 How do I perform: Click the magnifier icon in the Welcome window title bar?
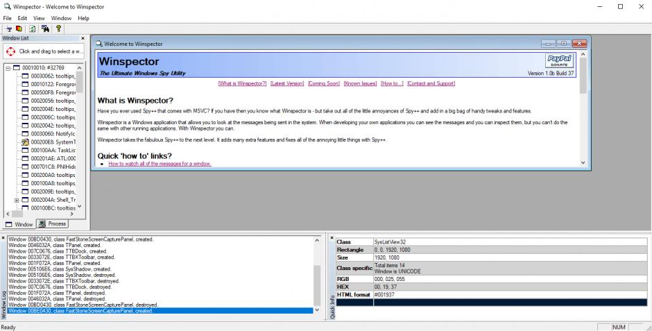[99, 44]
